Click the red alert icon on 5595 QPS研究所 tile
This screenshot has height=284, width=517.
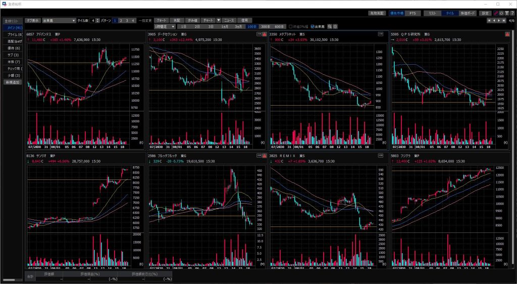tap(506, 34)
